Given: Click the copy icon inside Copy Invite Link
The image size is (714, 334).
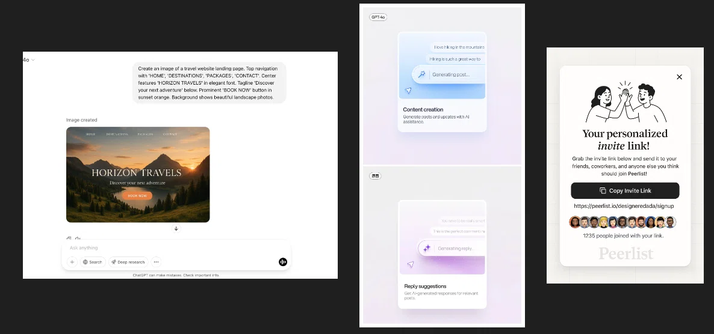Looking at the screenshot, I should [603, 190].
